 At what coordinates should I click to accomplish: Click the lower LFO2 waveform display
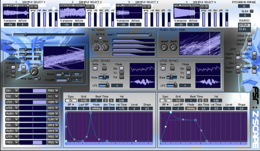tap(208, 82)
